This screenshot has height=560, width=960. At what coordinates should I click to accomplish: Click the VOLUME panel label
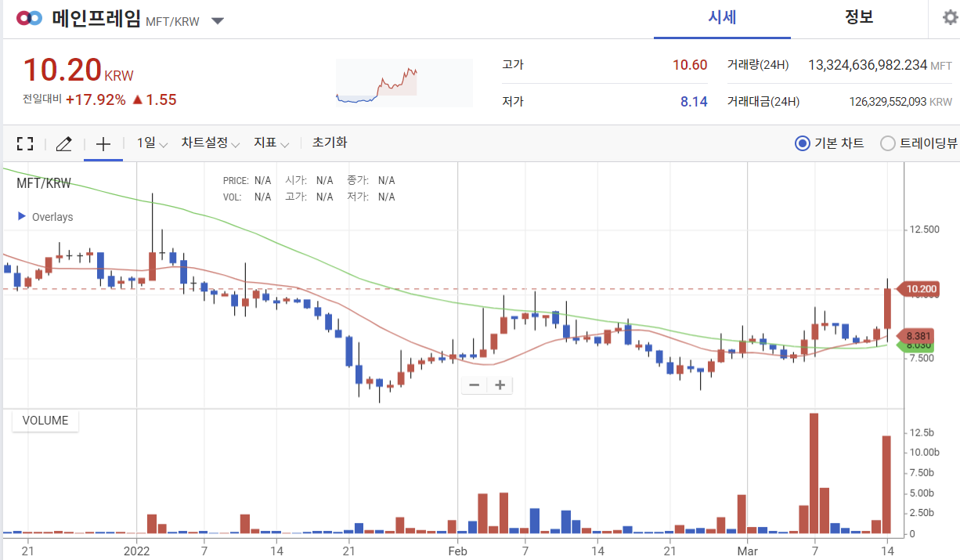click(x=45, y=421)
